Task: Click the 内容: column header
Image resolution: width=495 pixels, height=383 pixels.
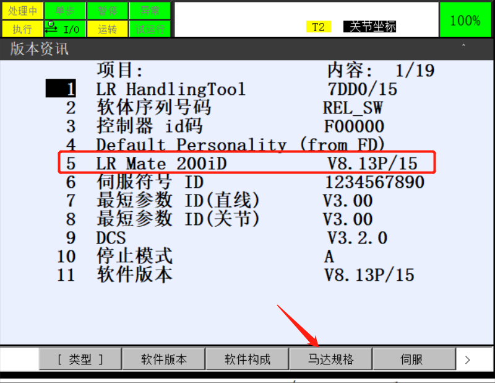Action: pyautogui.click(x=350, y=70)
